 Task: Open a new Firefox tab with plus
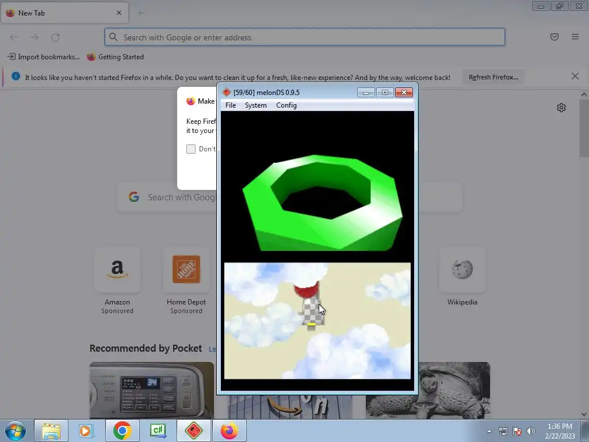141,13
